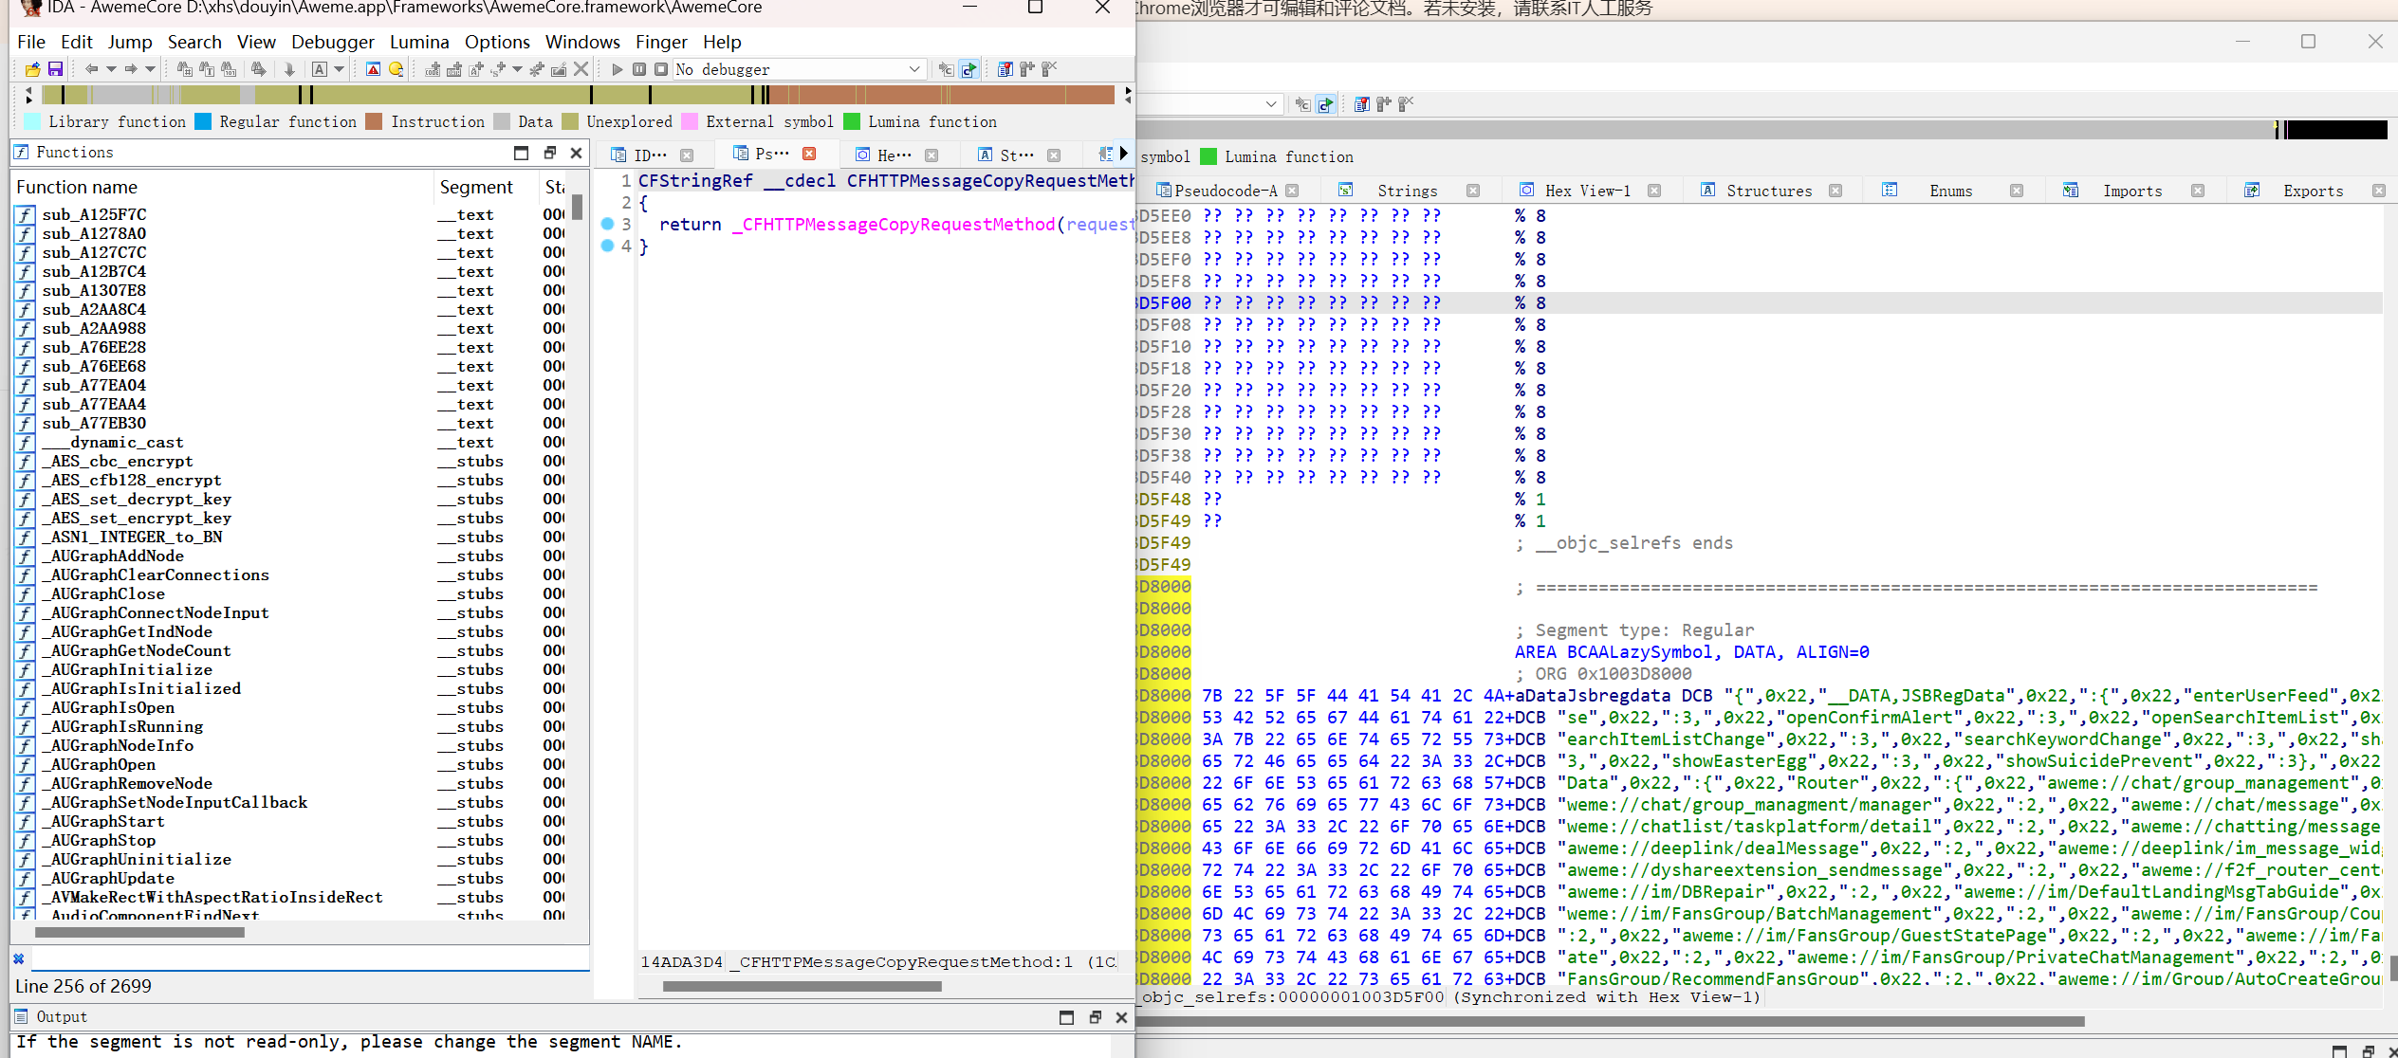This screenshot has width=2398, height=1058.
Task: Click the search text binoculars icon
Action: (x=207, y=69)
